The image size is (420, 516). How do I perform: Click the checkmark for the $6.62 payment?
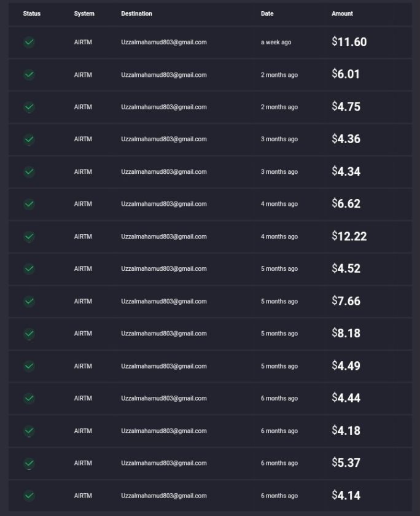(x=29, y=204)
